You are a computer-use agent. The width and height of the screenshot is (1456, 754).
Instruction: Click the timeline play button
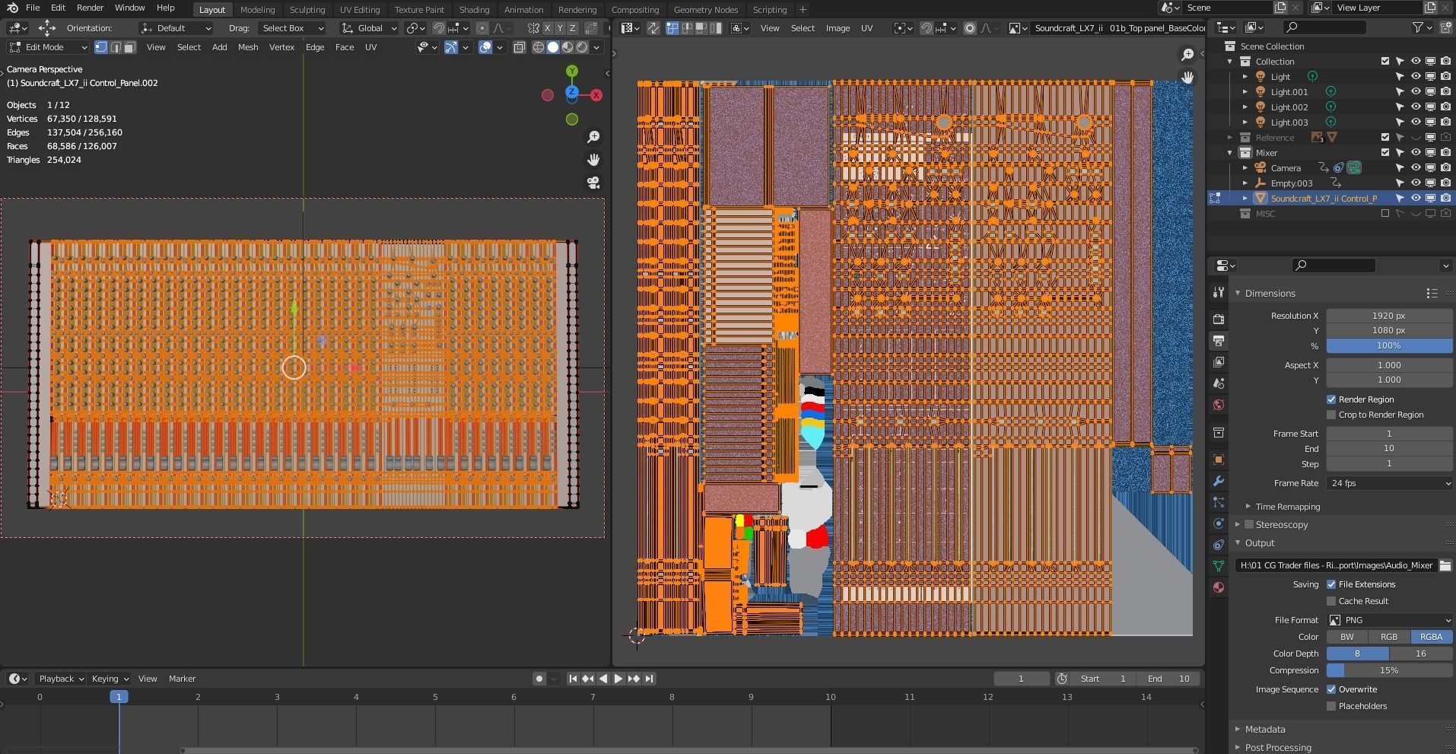click(618, 679)
